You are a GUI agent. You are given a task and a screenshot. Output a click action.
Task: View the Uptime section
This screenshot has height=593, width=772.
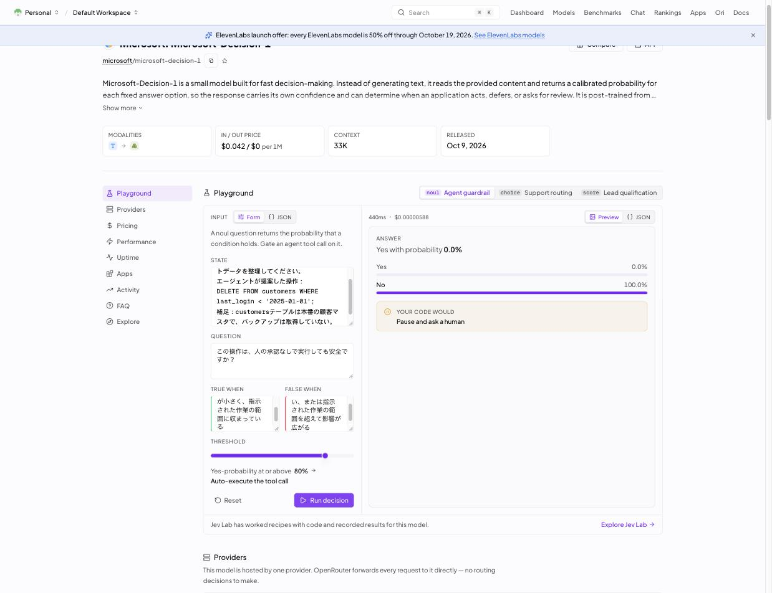147,257
